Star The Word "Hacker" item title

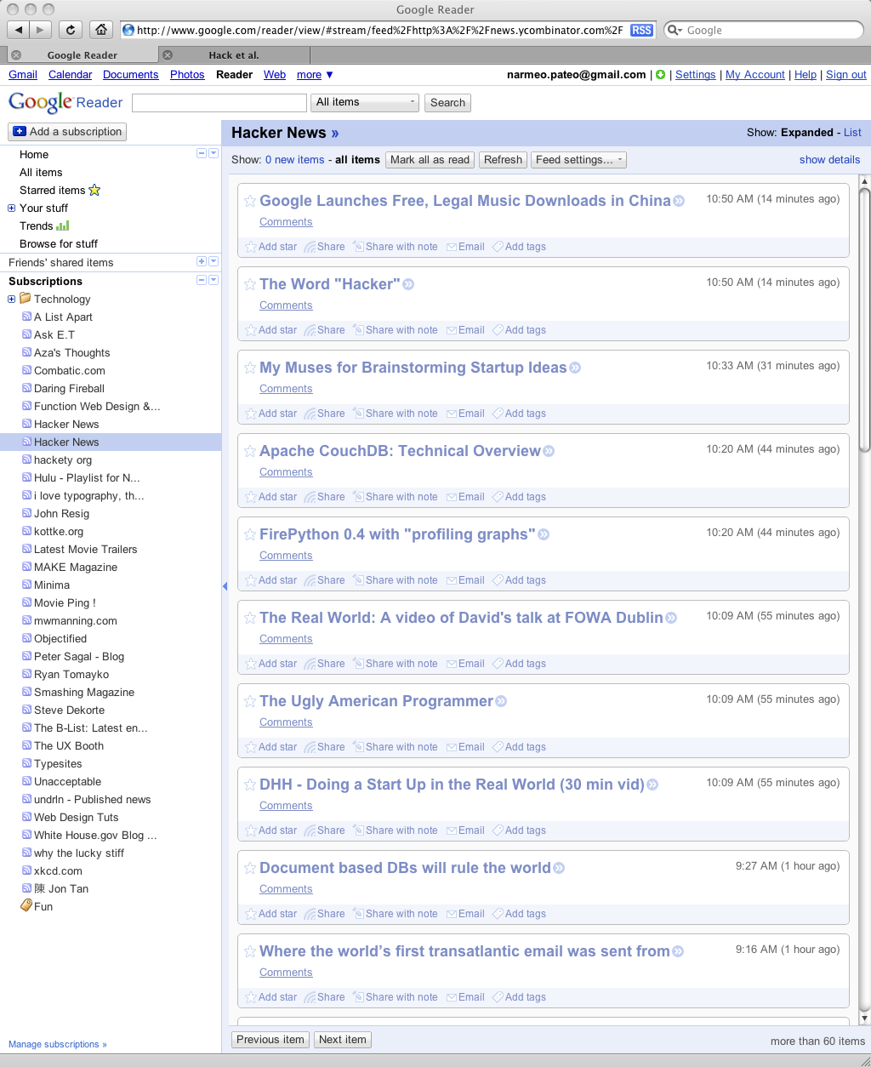pos(250,284)
